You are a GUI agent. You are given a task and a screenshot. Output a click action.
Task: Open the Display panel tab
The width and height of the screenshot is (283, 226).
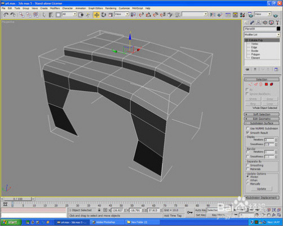tap(271, 23)
